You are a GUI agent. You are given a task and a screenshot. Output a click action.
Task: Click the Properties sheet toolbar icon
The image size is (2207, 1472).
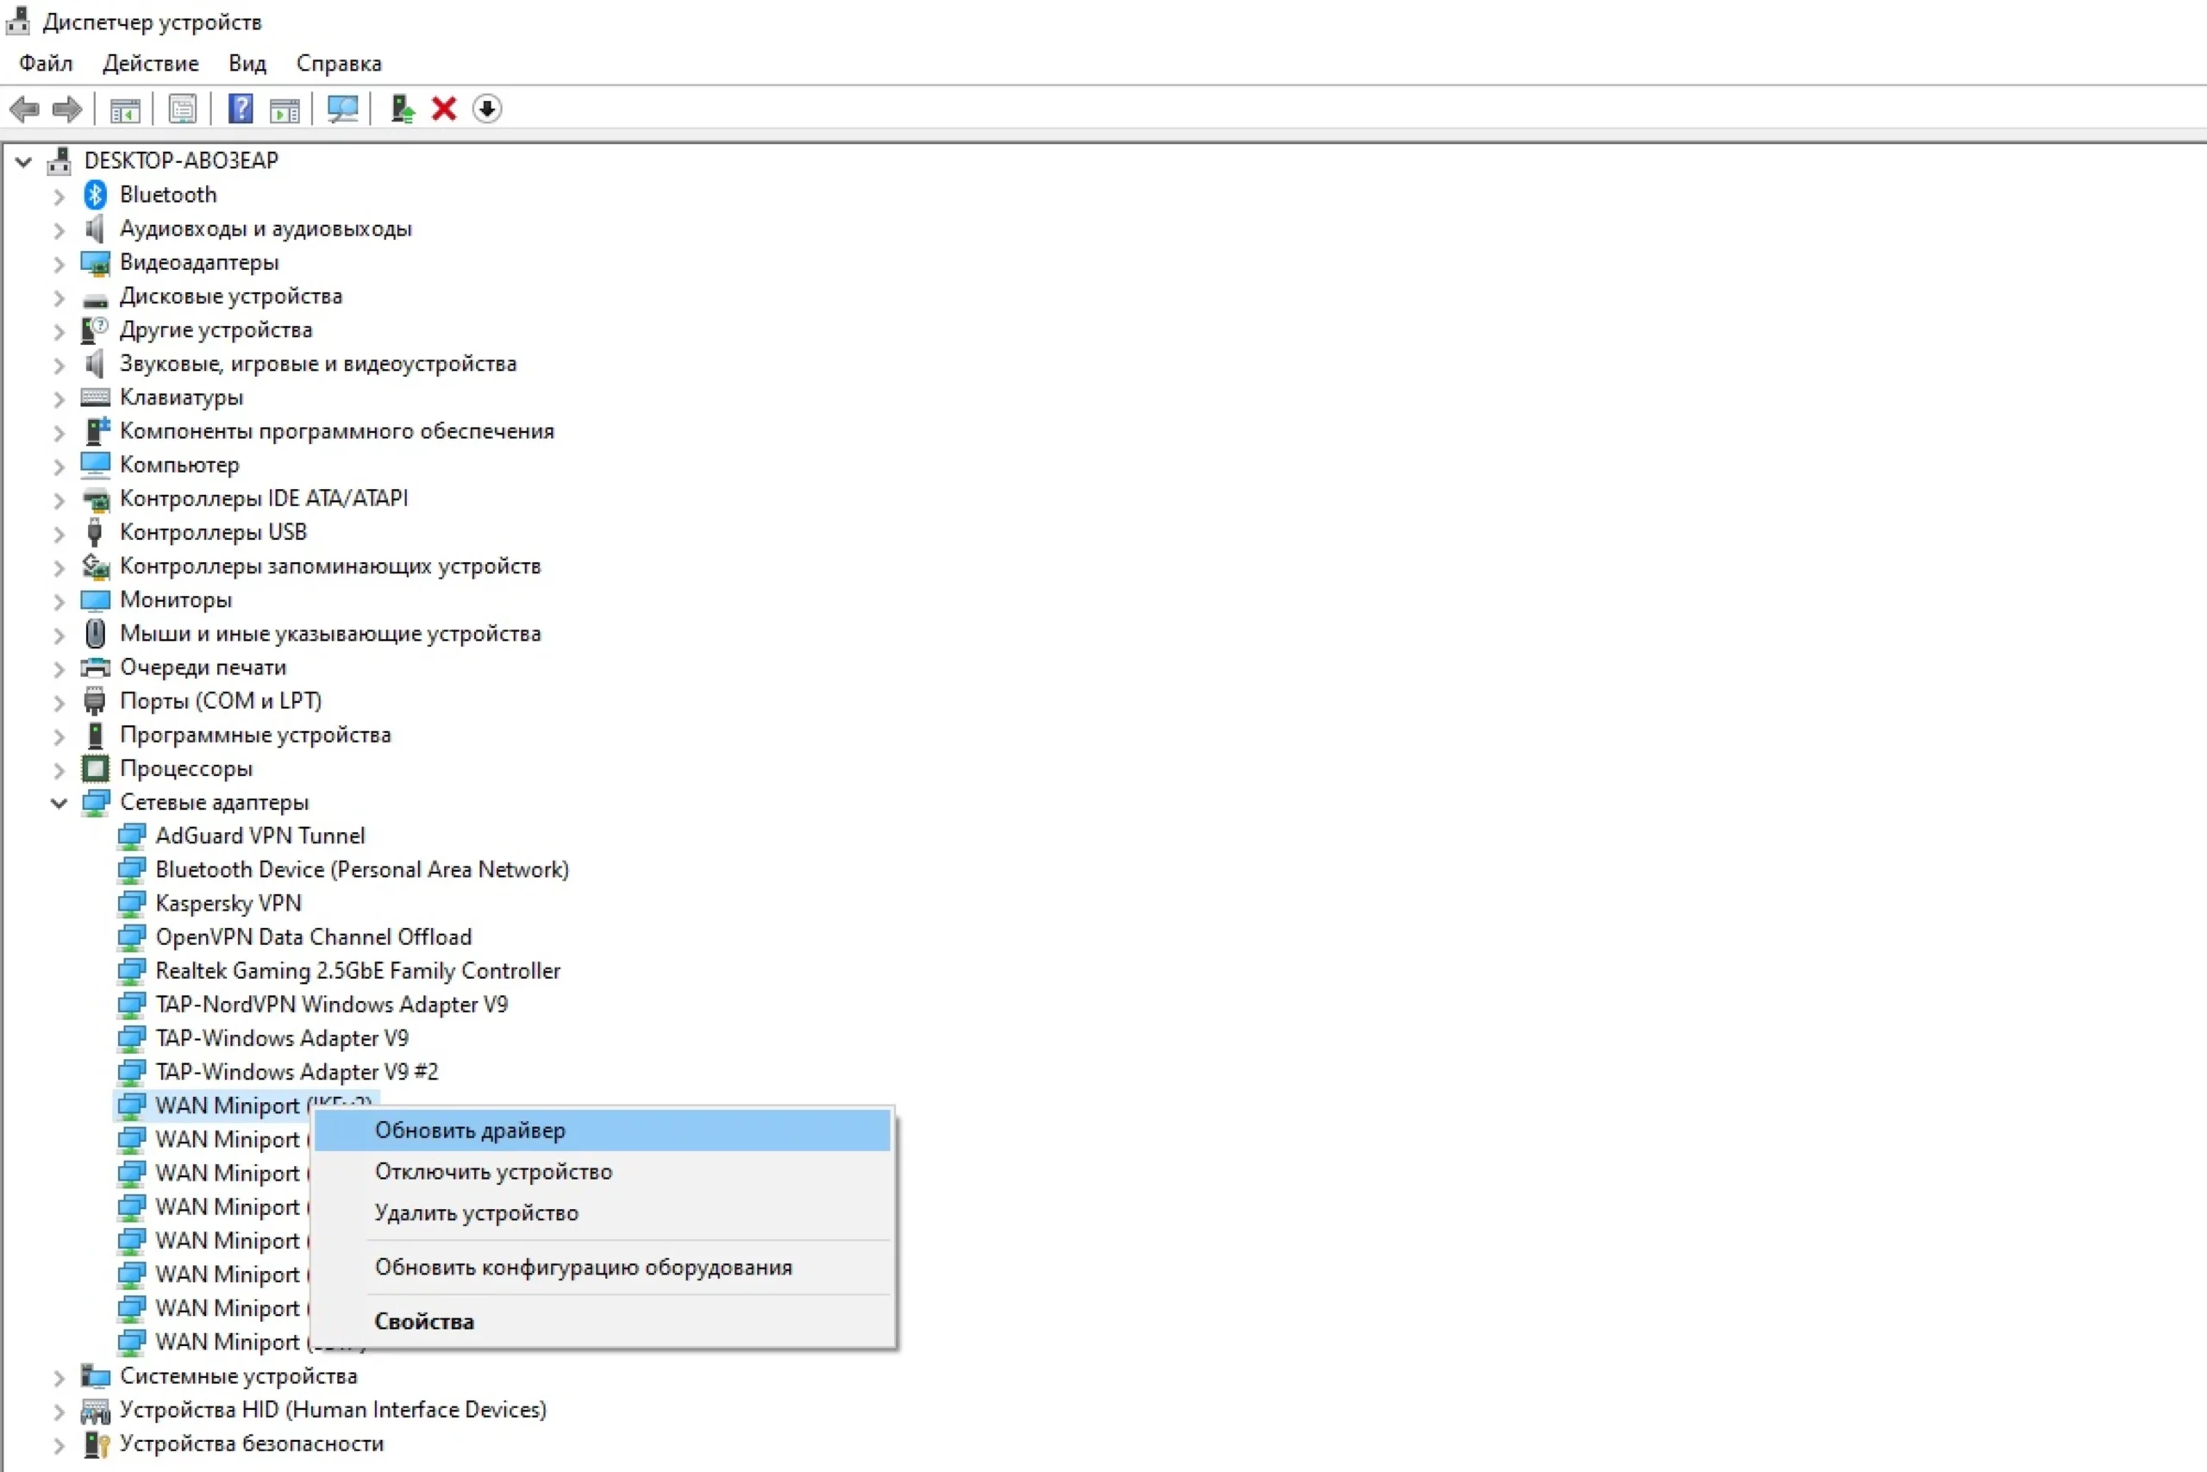click(183, 110)
